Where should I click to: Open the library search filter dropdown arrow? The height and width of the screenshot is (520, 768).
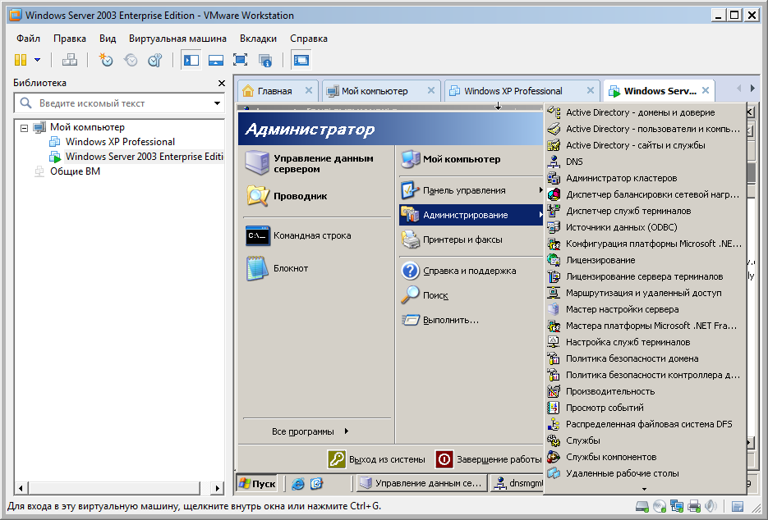click(217, 103)
